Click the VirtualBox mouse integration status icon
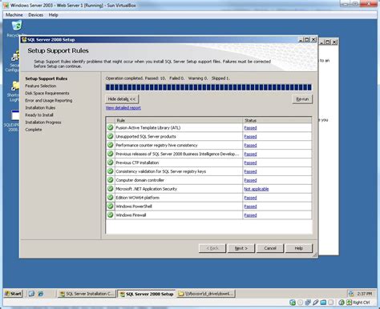Image resolution: width=380 pixels, height=309 pixels. [x=342, y=303]
